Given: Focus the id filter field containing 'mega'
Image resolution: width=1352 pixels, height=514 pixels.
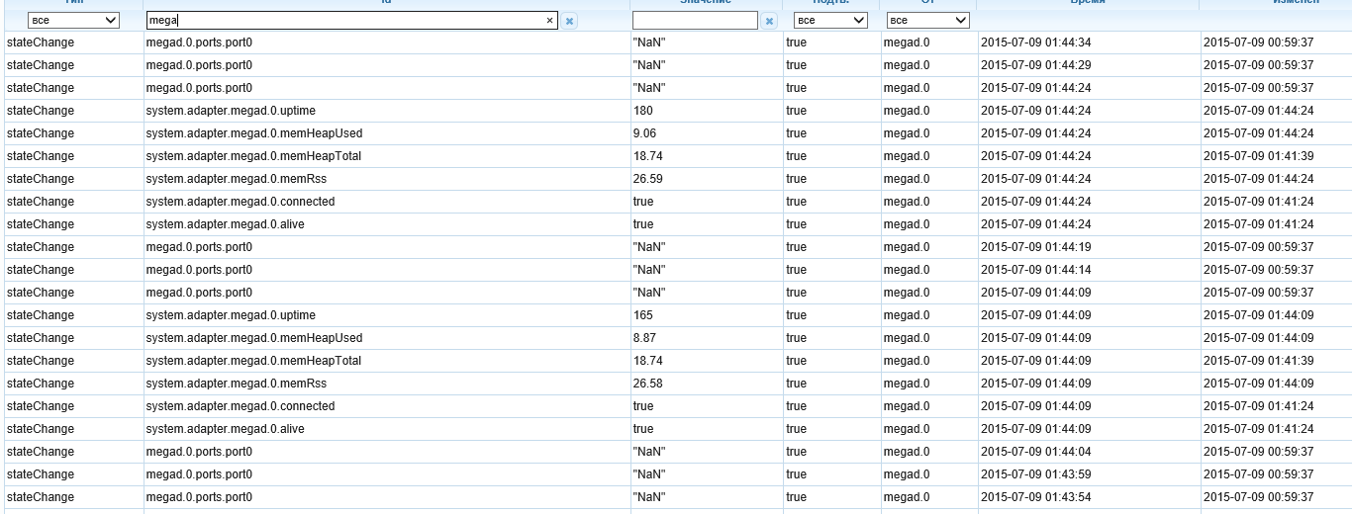Looking at the screenshot, I should [x=351, y=20].
